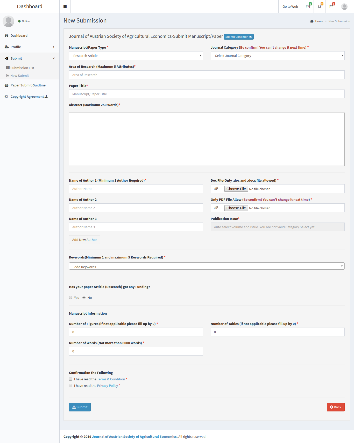Click the Author Name 1 field
Screen dimensions: 354x443
click(136, 189)
